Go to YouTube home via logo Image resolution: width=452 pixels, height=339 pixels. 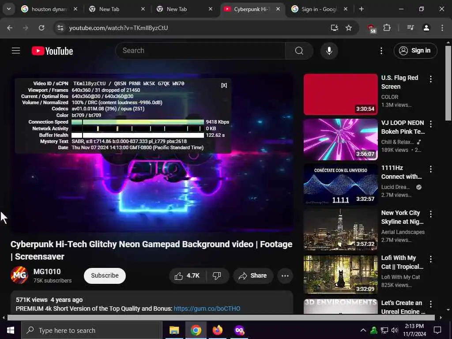pos(52,51)
